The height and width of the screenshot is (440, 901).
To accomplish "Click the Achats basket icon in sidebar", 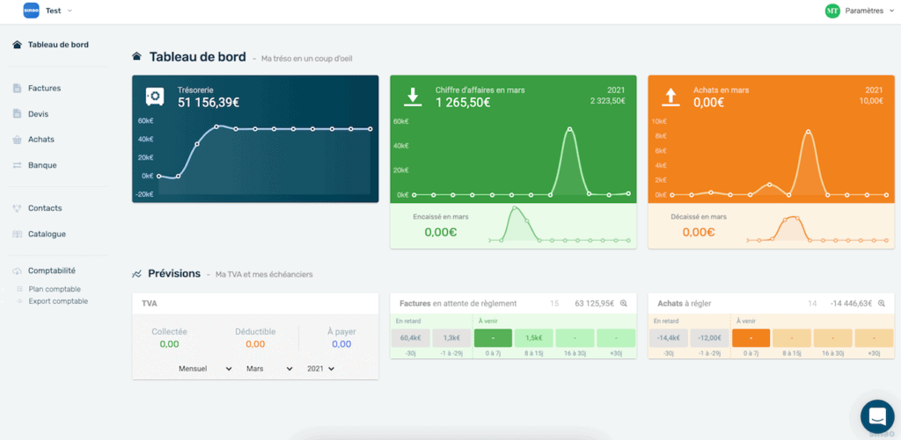I will click(18, 140).
